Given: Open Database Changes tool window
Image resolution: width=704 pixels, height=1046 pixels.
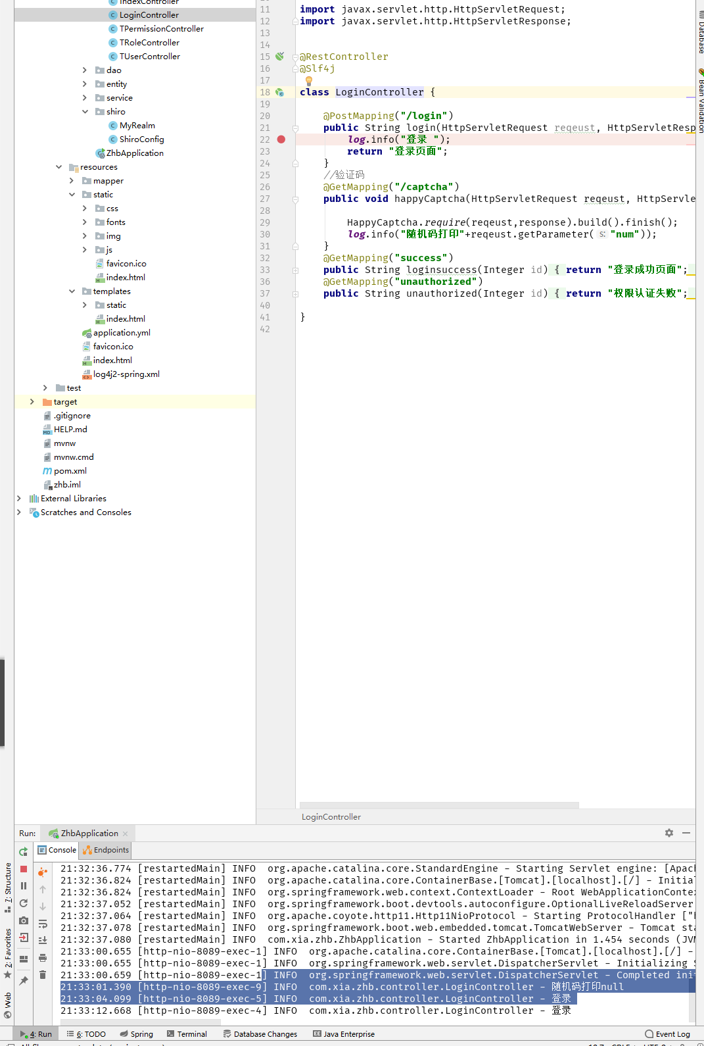Looking at the screenshot, I should (260, 1034).
